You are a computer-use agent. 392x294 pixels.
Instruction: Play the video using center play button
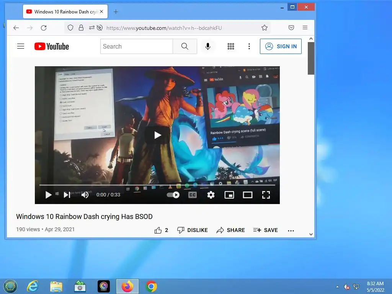tap(157, 135)
